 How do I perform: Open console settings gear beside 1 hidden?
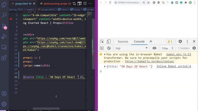(x=194, y=48)
